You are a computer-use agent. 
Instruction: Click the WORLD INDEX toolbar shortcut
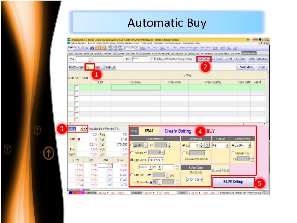(x=216, y=48)
